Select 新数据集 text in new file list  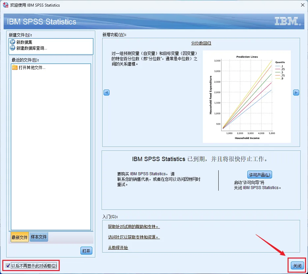(x=24, y=42)
